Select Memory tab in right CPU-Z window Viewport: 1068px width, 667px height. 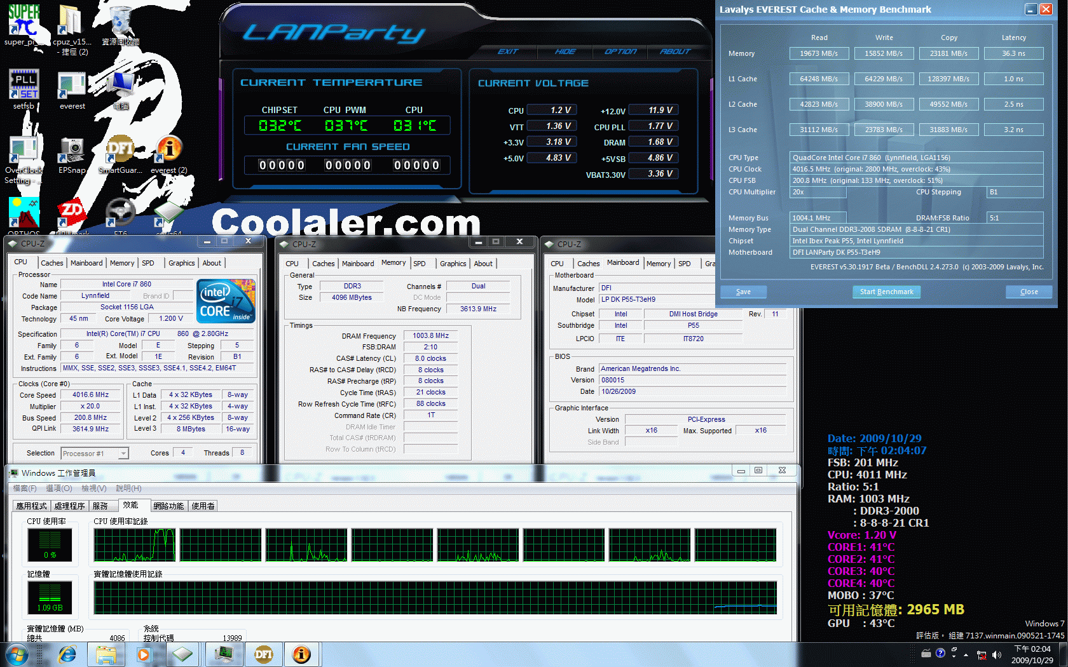tap(659, 264)
